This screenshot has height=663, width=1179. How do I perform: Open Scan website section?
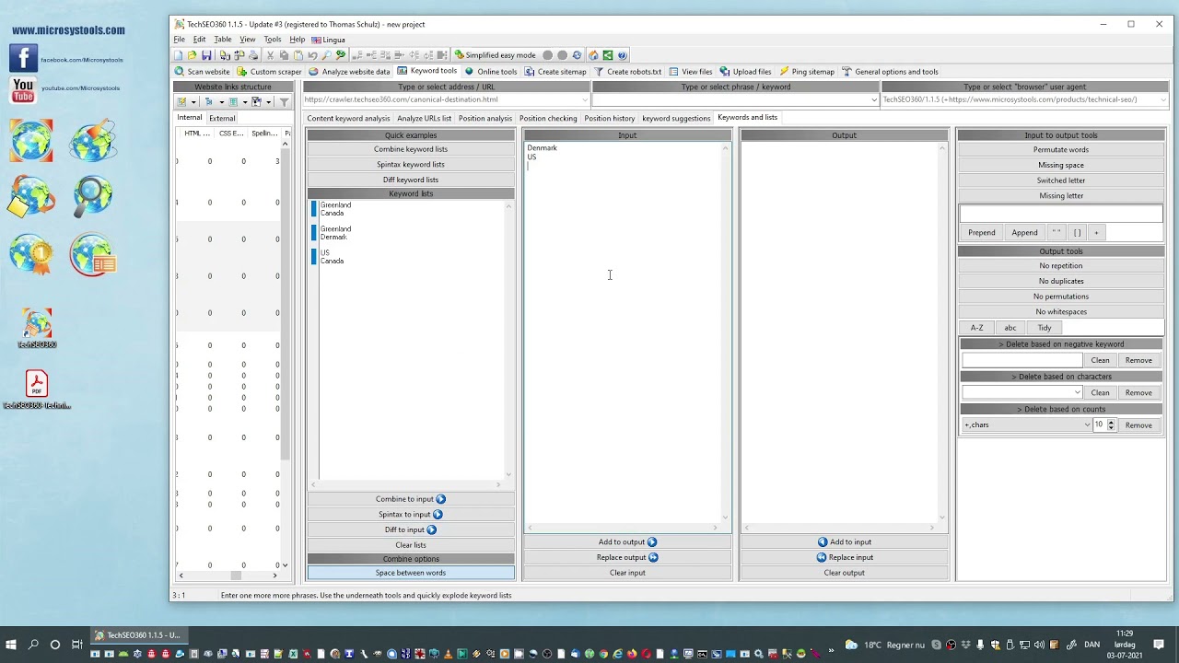(x=203, y=72)
